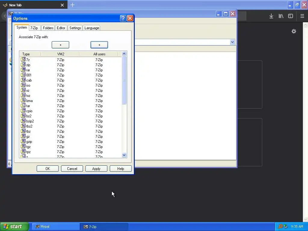Switch to the Editor tab
The width and height of the screenshot is (308, 231).
tap(61, 28)
